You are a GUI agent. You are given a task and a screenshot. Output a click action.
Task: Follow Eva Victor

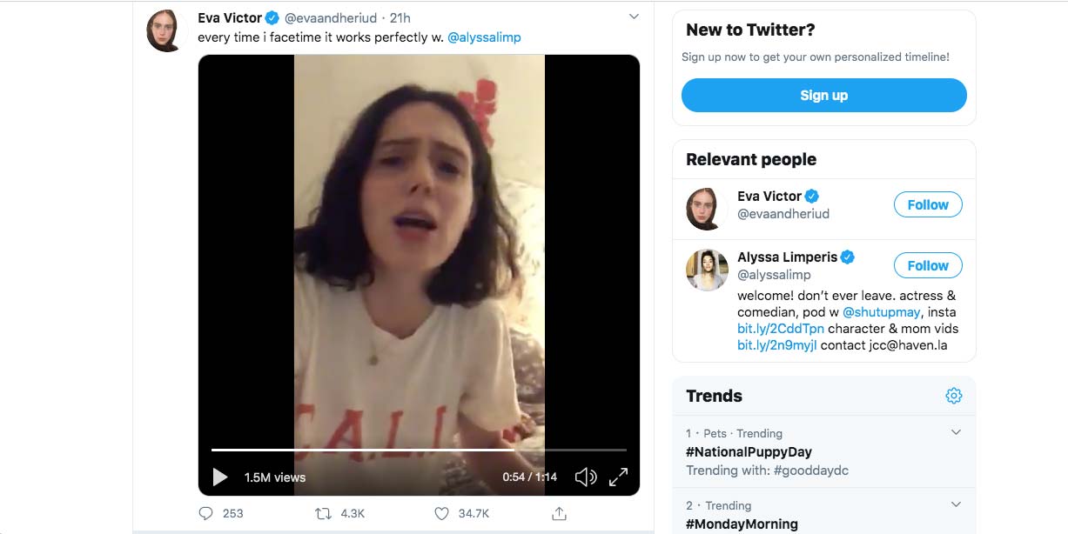pyautogui.click(x=928, y=204)
